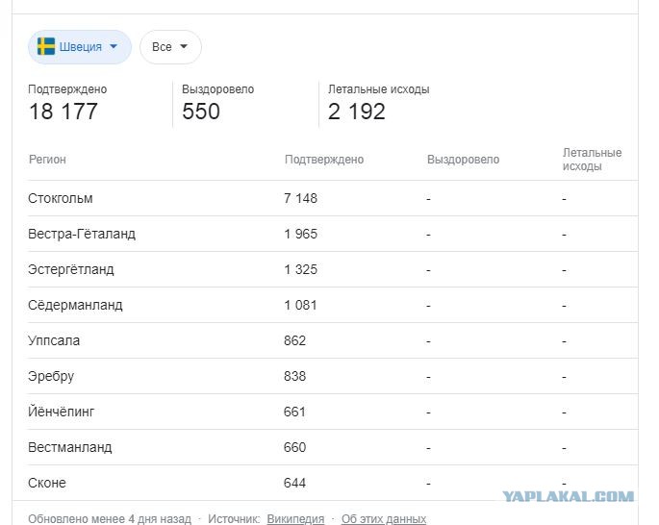659x525 pixels.
Task: Select the confirmed count 1 325
Action: (x=300, y=269)
